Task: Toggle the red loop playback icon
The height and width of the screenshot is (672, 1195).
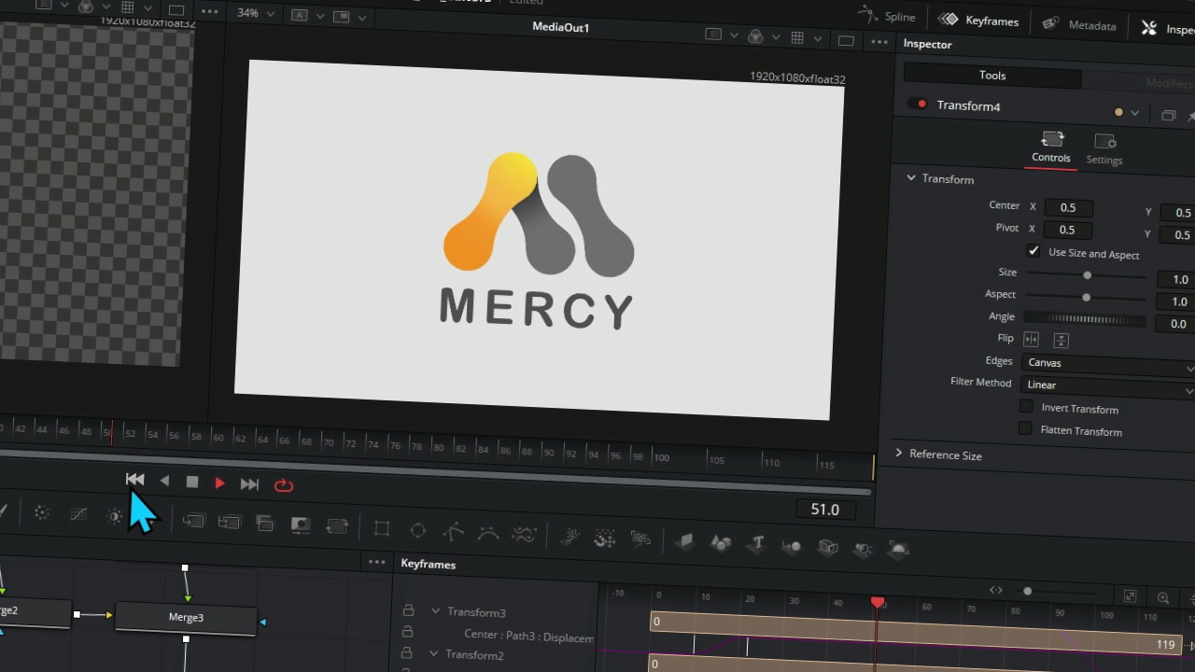Action: pos(284,485)
